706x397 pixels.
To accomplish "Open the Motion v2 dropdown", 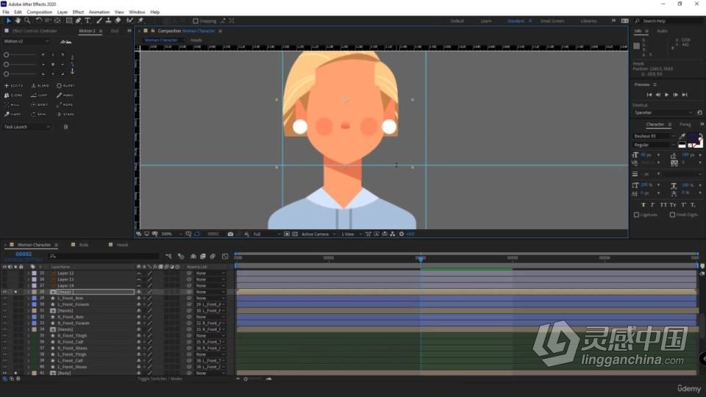I will (26, 41).
